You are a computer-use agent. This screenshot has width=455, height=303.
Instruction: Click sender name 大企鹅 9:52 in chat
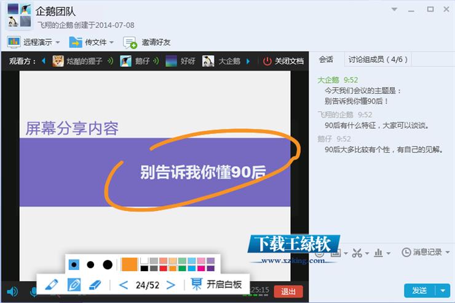338,80
